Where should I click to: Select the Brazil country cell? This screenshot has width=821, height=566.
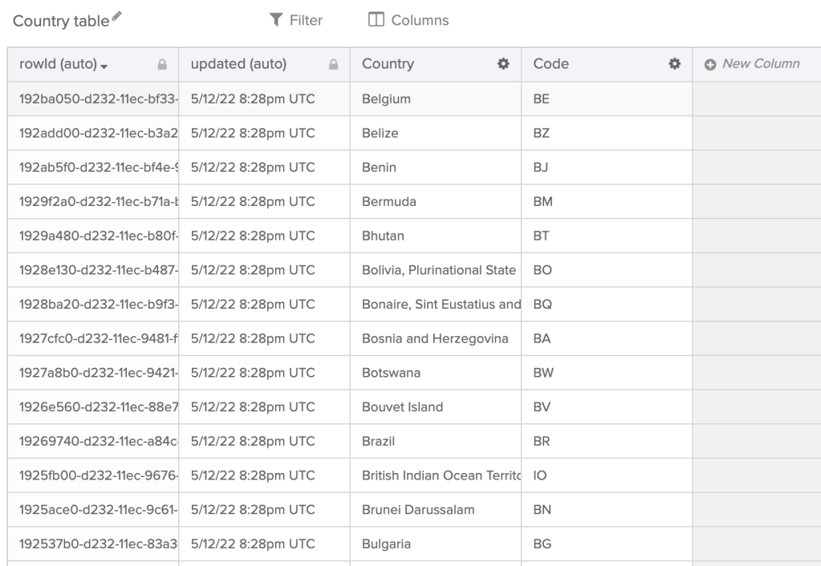[x=435, y=441]
